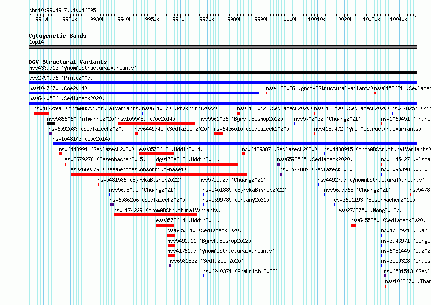Click the dgv173e212 (Uddin2014) red bar
This screenshot has width=431, height=305.
(198, 164)
